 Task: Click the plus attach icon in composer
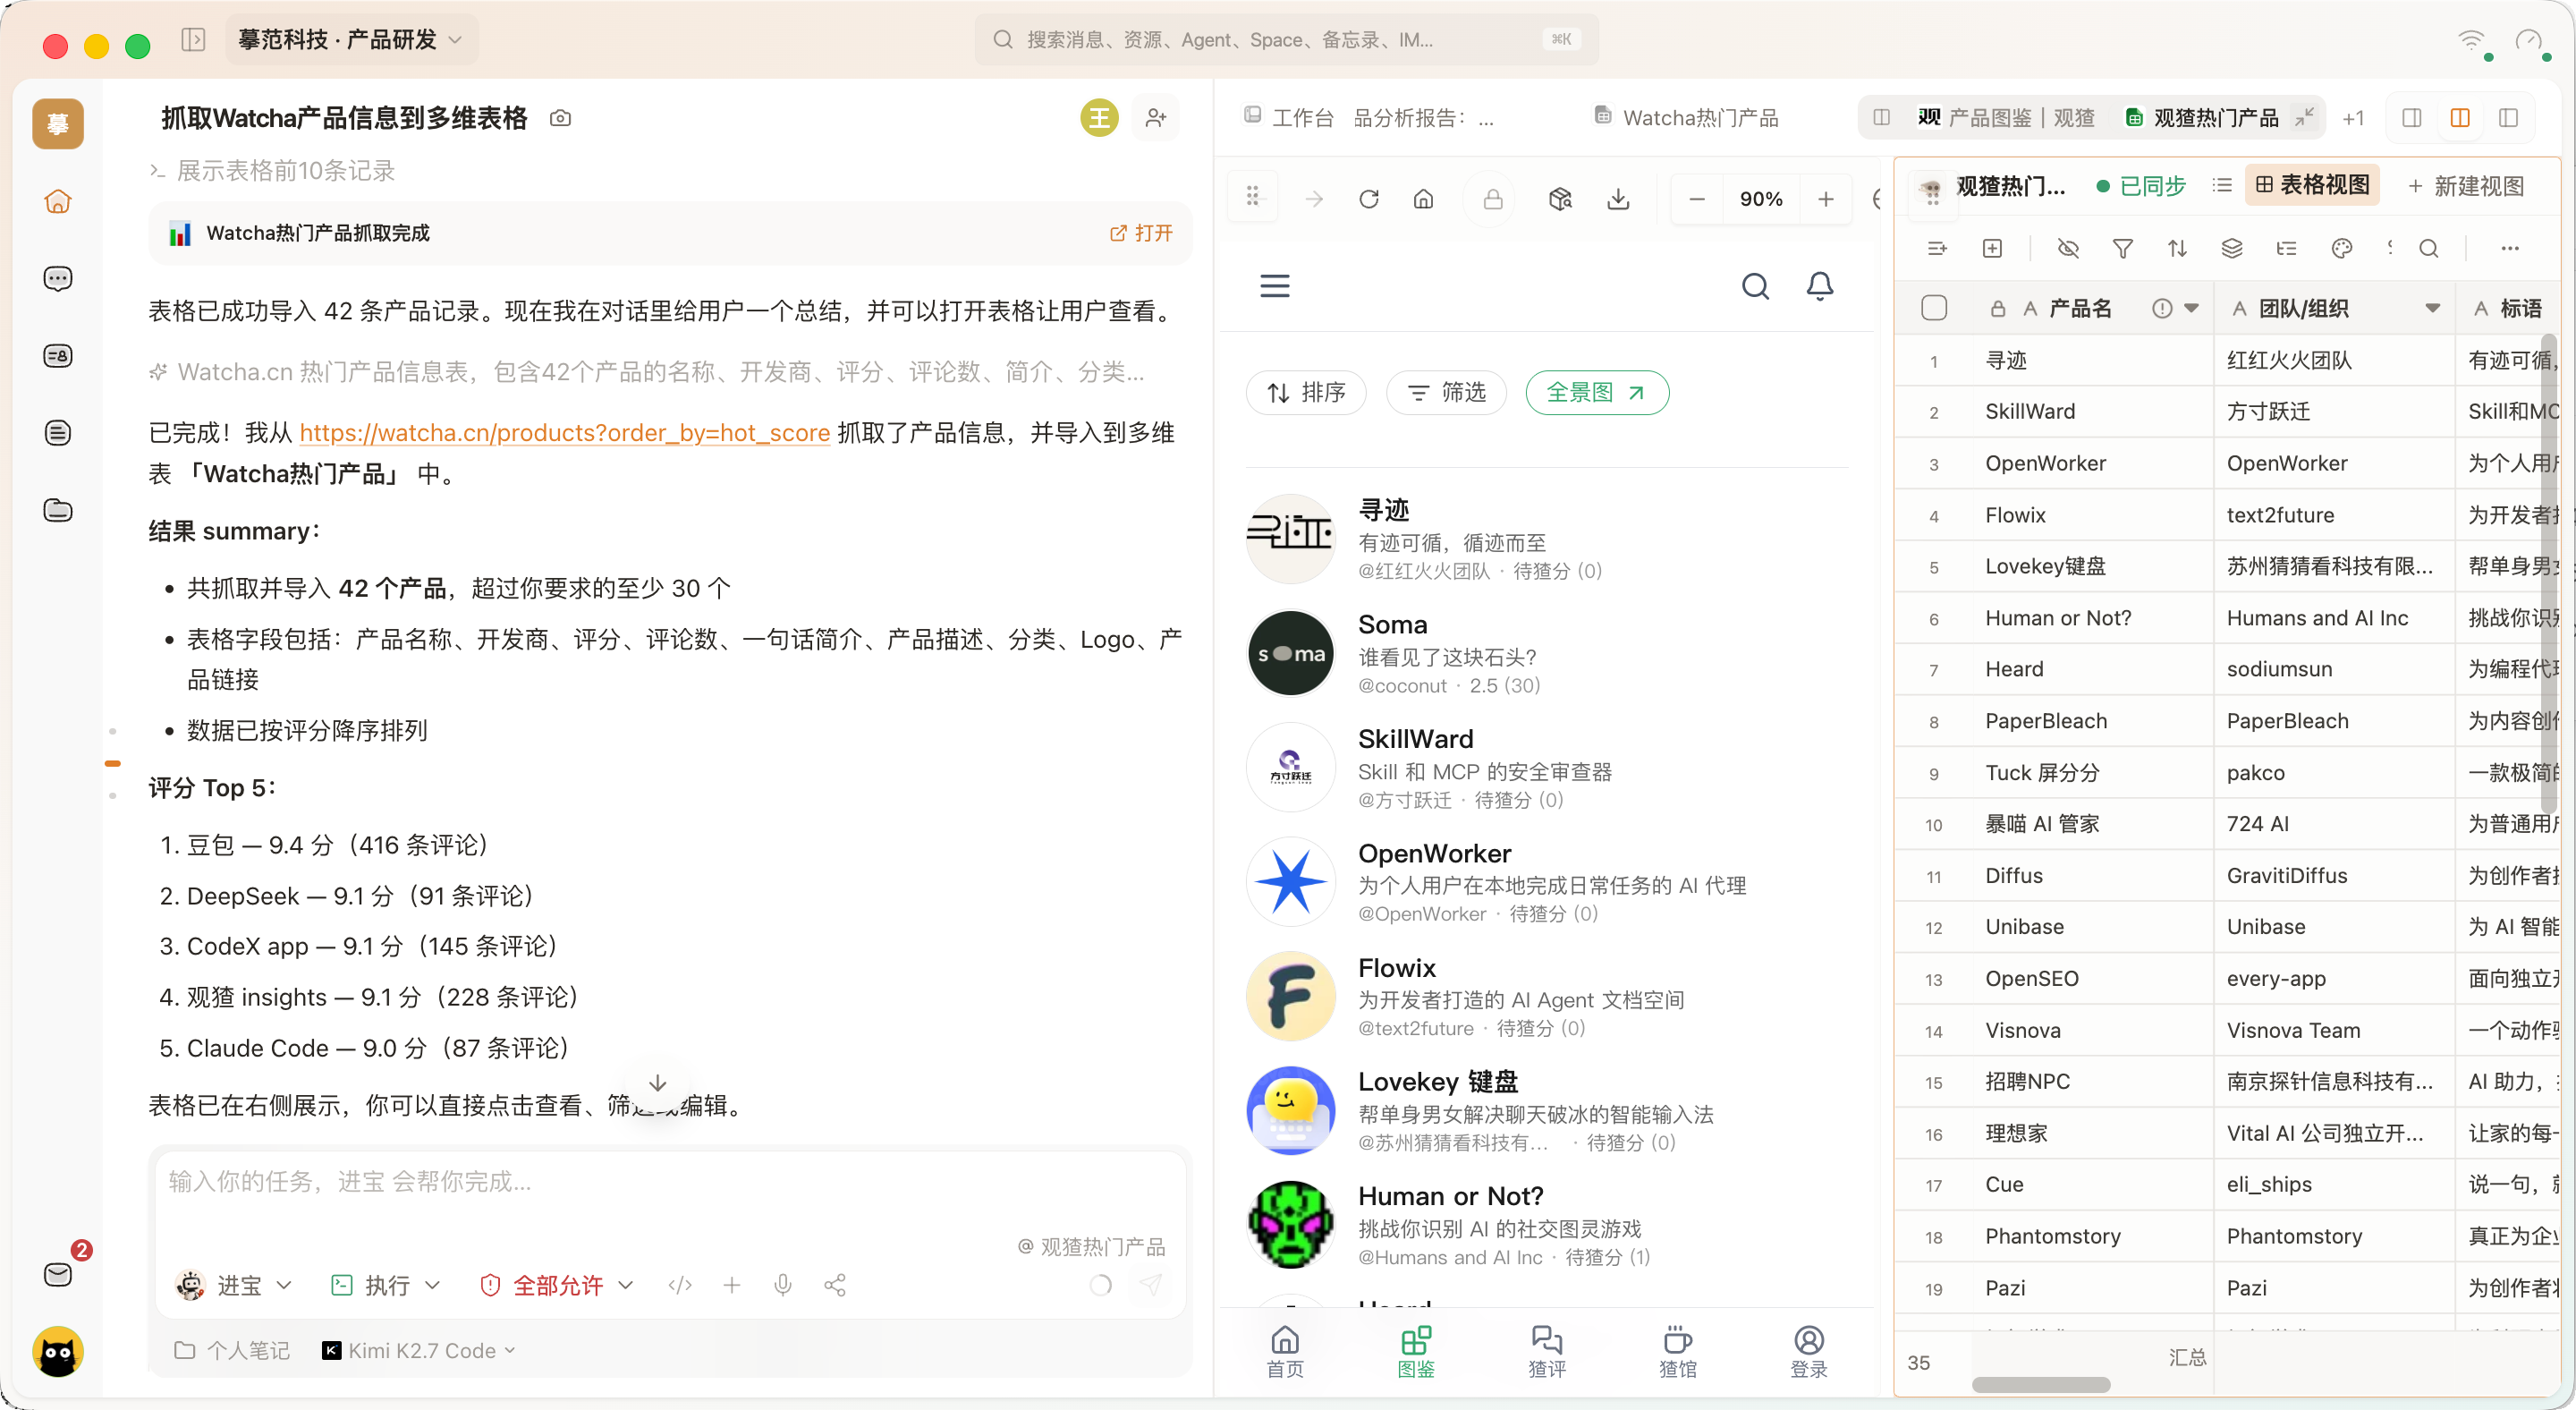(x=732, y=1285)
